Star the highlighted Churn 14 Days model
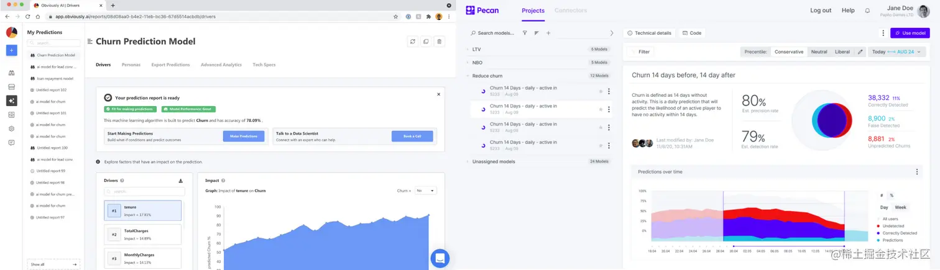Viewport: 940px width, 270px height. 601,109
